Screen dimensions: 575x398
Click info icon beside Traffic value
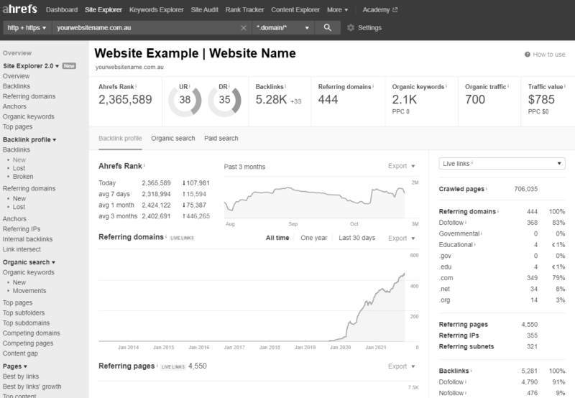(565, 86)
